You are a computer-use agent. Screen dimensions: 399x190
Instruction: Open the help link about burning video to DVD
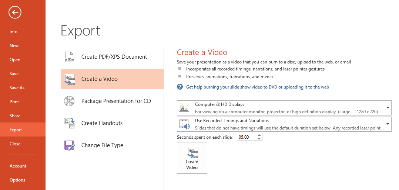click(257, 87)
